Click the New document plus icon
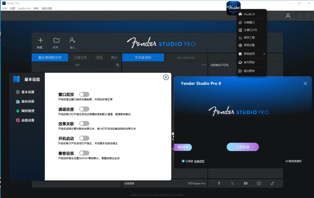314x198 pixels. pos(40,40)
